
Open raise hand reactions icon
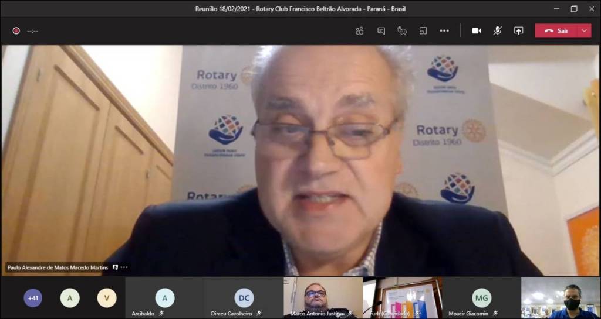402,31
